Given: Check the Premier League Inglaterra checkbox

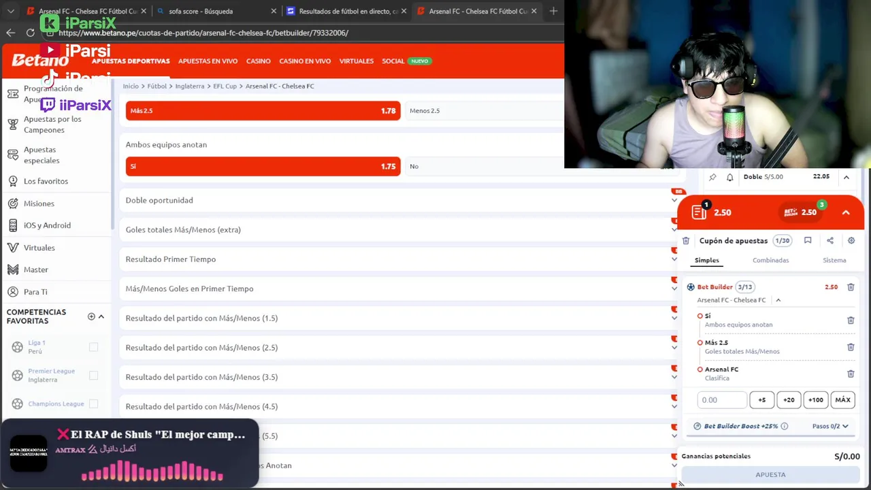Looking at the screenshot, I should 94,376.
